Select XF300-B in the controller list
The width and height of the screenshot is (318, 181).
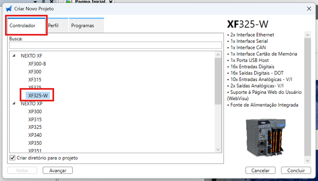pyautogui.click(x=37, y=64)
